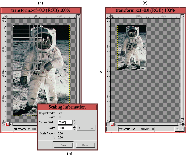Viewport: 186px width, 155px height.
Task: Click the Height spinner arrows
Action: tap(75, 128)
